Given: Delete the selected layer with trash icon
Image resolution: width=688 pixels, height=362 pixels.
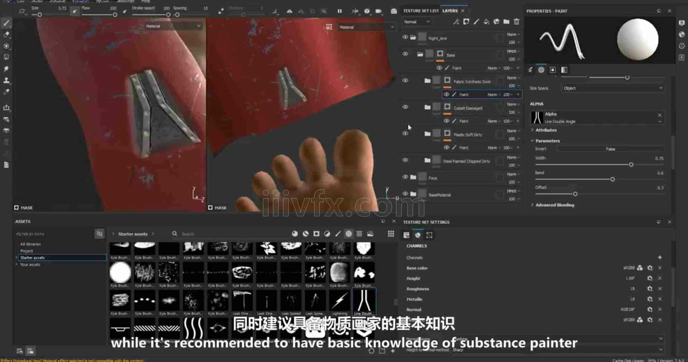Looking at the screenshot, I should (517, 22).
